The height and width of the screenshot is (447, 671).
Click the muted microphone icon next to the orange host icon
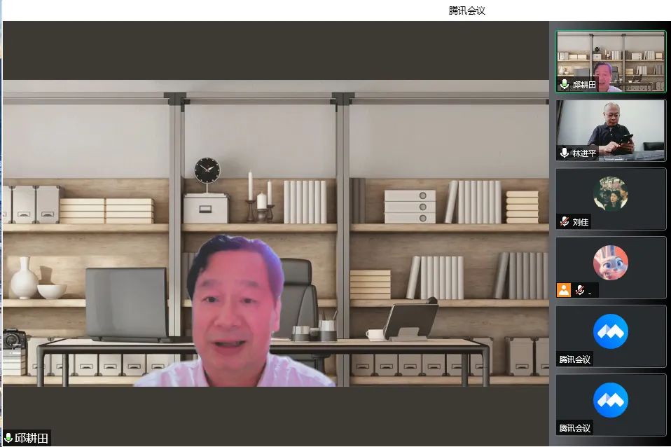pos(579,290)
